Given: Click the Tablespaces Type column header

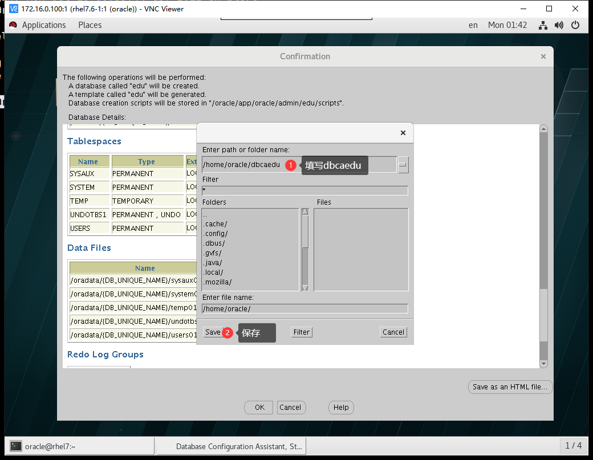Looking at the screenshot, I should coord(148,161).
